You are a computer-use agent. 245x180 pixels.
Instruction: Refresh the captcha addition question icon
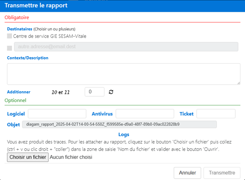(111, 92)
